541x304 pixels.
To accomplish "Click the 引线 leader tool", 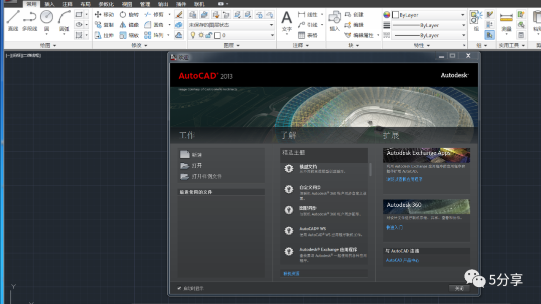I will pyautogui.click(x=308, y=25).
